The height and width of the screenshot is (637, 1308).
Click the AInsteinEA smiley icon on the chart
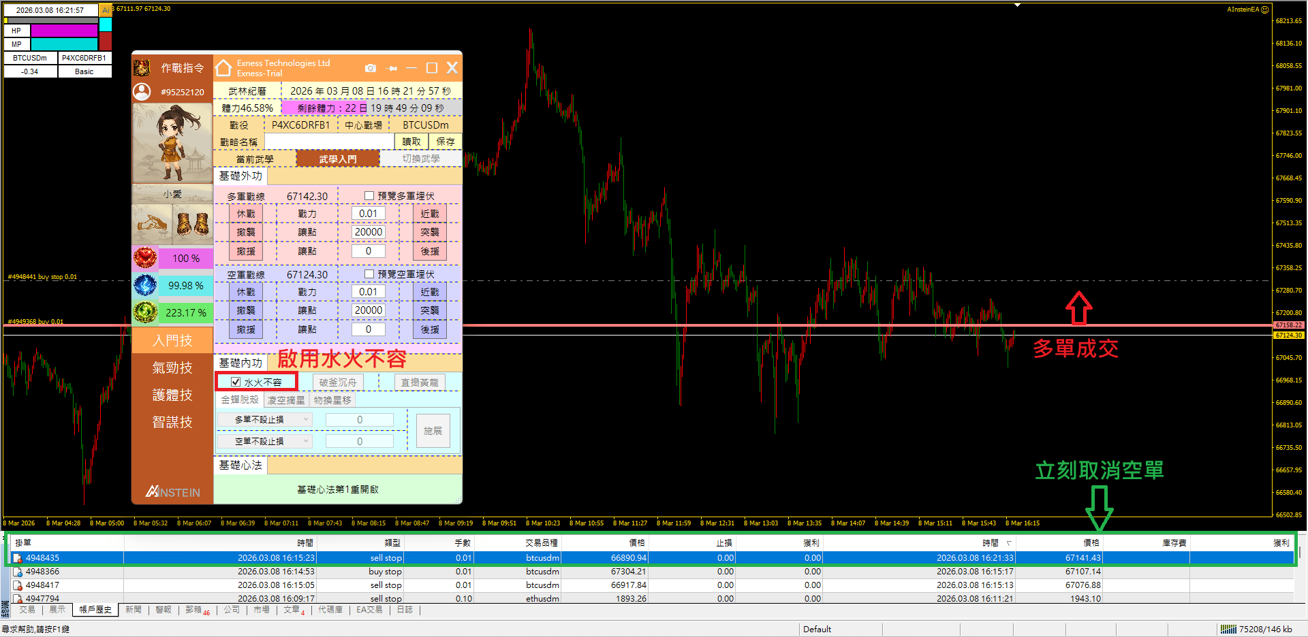(1265, 10)
